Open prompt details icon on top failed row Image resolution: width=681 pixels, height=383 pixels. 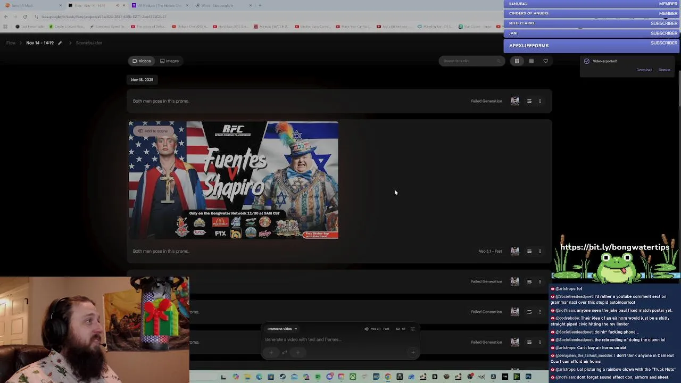click(529, 101)
